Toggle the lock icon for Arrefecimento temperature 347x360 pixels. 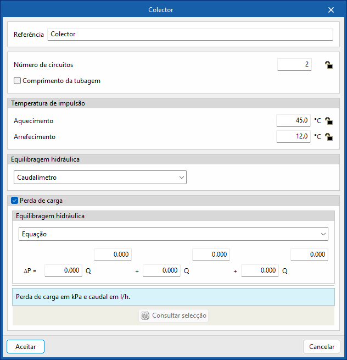[x=329, y=137]
